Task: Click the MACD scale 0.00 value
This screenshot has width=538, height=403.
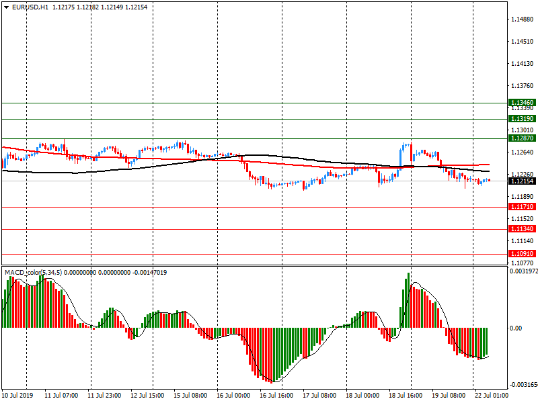Action: 516,328
